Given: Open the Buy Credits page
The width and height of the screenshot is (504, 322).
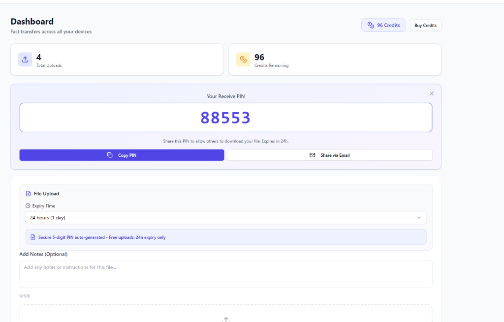Looking at the screenshot, I should 426,26.
